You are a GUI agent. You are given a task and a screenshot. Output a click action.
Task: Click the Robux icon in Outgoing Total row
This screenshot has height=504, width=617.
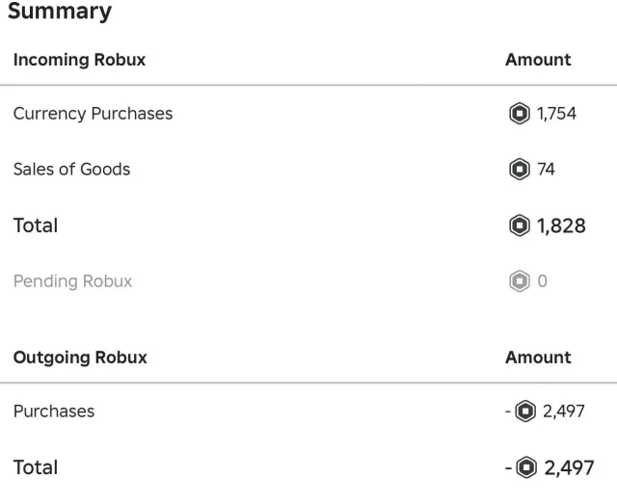(526, 467)
